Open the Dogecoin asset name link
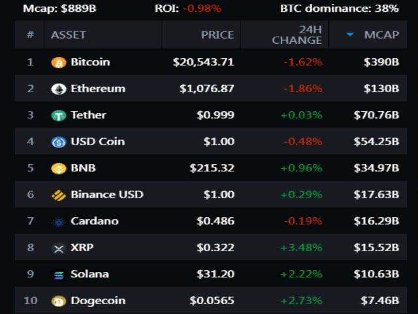 [97, 301]
